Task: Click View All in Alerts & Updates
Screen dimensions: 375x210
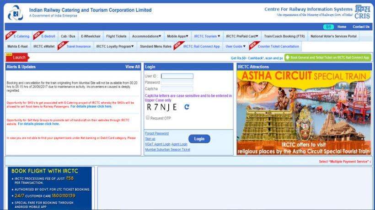Action: pos(133,67)
